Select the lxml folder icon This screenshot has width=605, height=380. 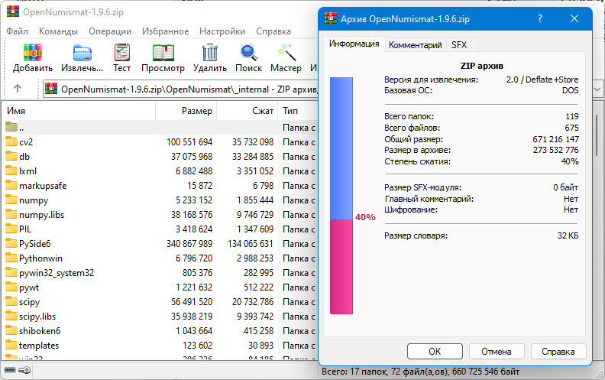(11, 171)
